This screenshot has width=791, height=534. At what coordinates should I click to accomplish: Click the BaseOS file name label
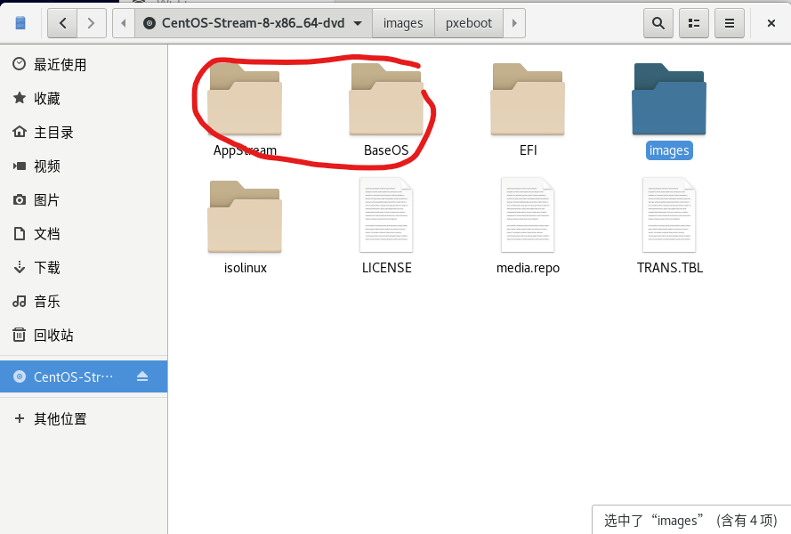point(386,150)
